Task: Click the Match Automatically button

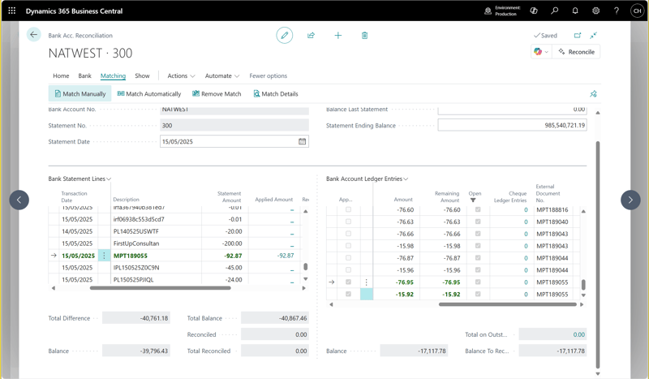Action: [148, 94]
